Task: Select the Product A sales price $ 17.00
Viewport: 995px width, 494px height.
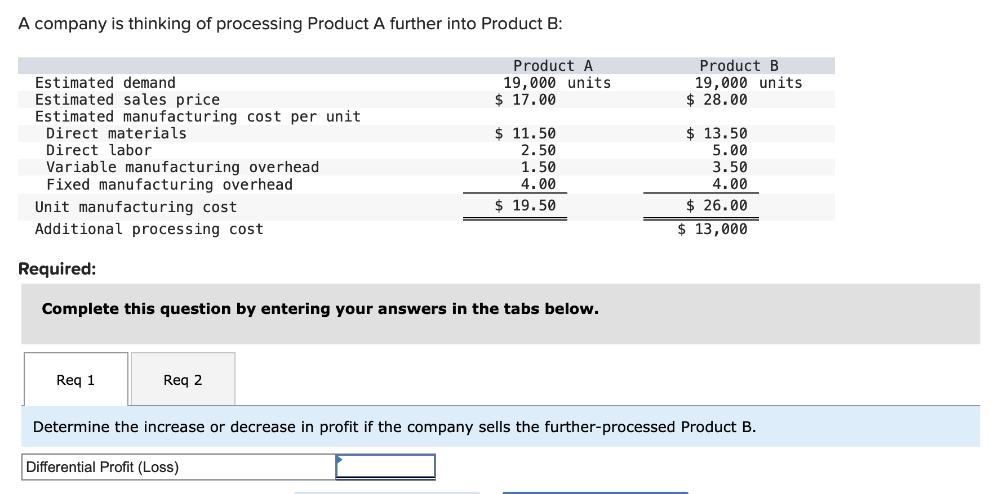Action: tap(525, 100)
